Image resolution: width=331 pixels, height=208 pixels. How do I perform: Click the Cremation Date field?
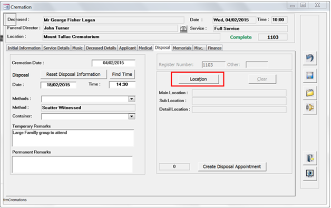click(x=113, y=63)
